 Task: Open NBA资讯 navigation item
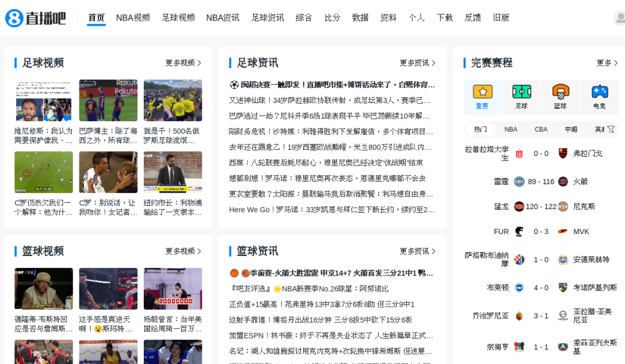(223, 17)
